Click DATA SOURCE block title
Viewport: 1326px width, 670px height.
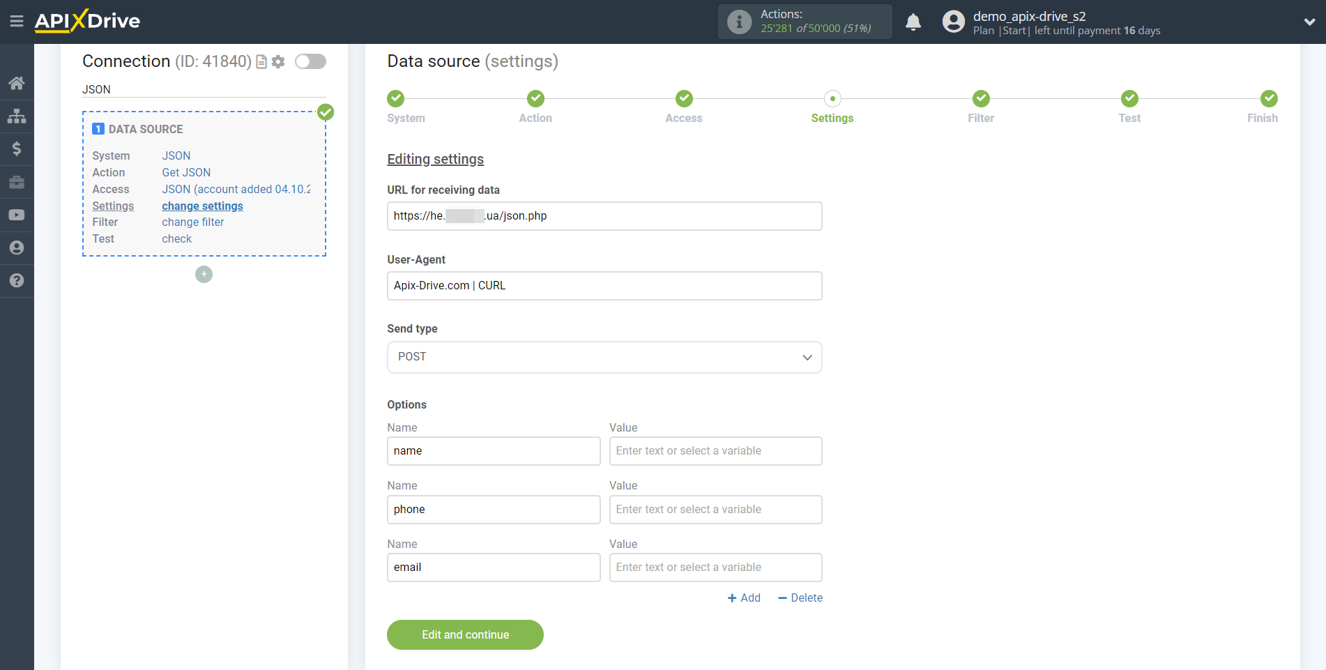coord(146,129)
